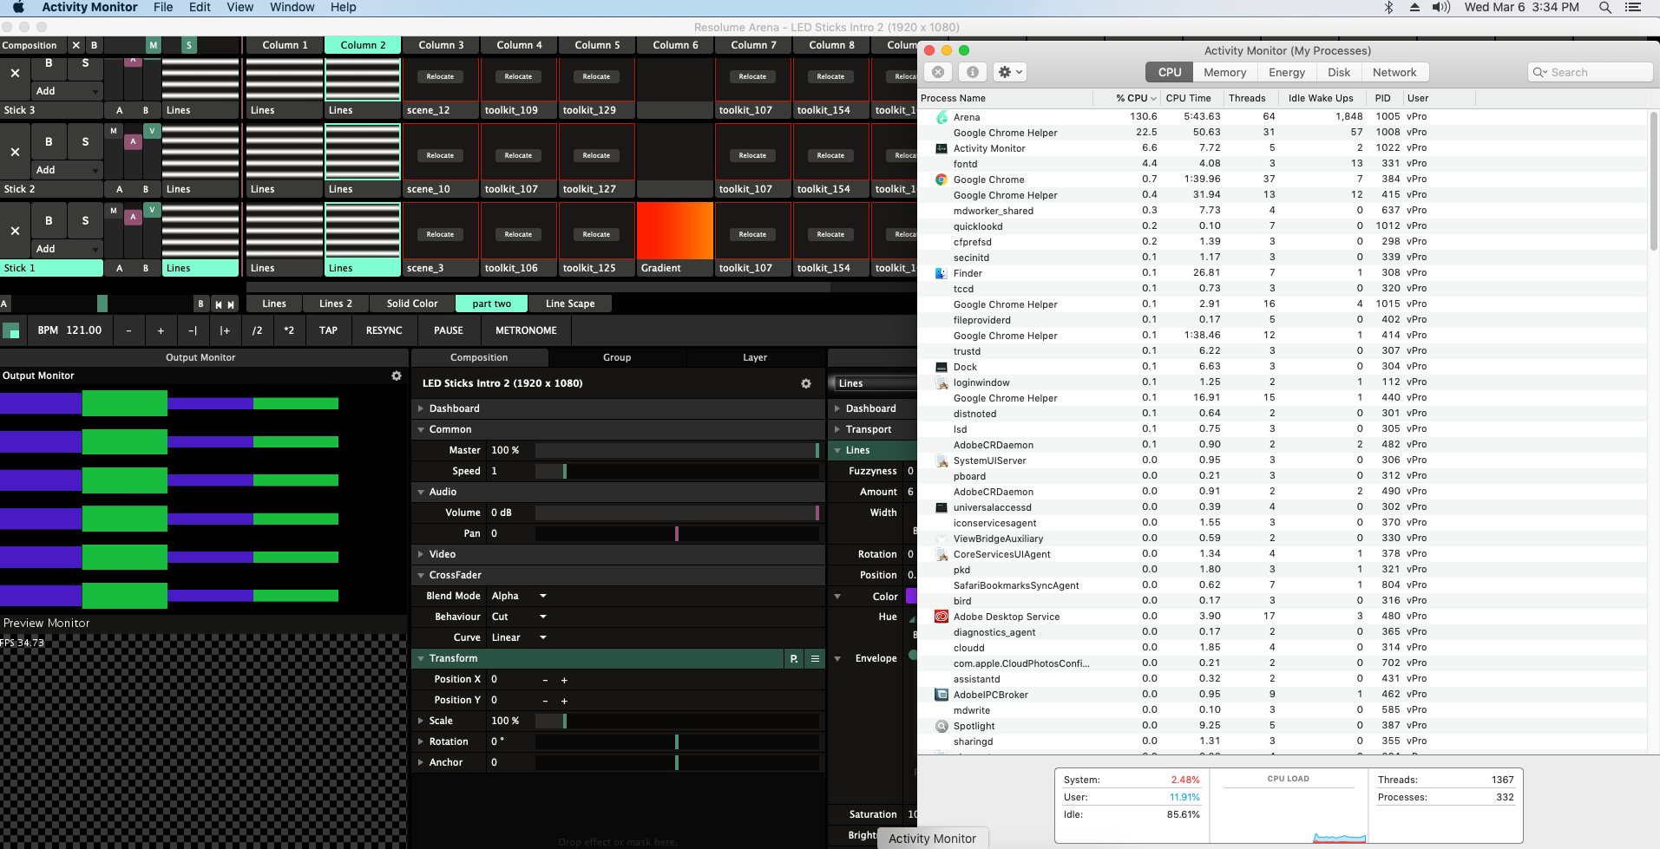Open the Transform effect hamburger menu
1660x849 pixels.
coord(815,659)
